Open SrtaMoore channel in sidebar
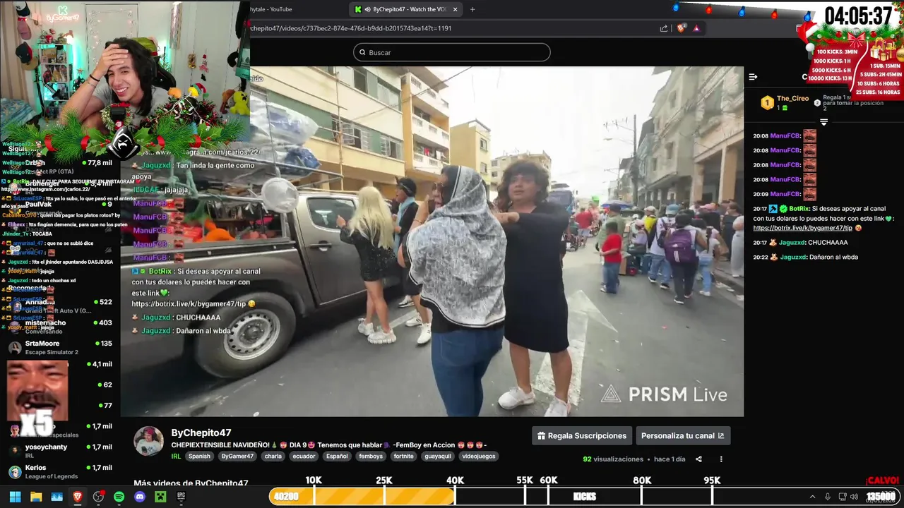The height and width of the screenshot is (508, 904). 60,347
